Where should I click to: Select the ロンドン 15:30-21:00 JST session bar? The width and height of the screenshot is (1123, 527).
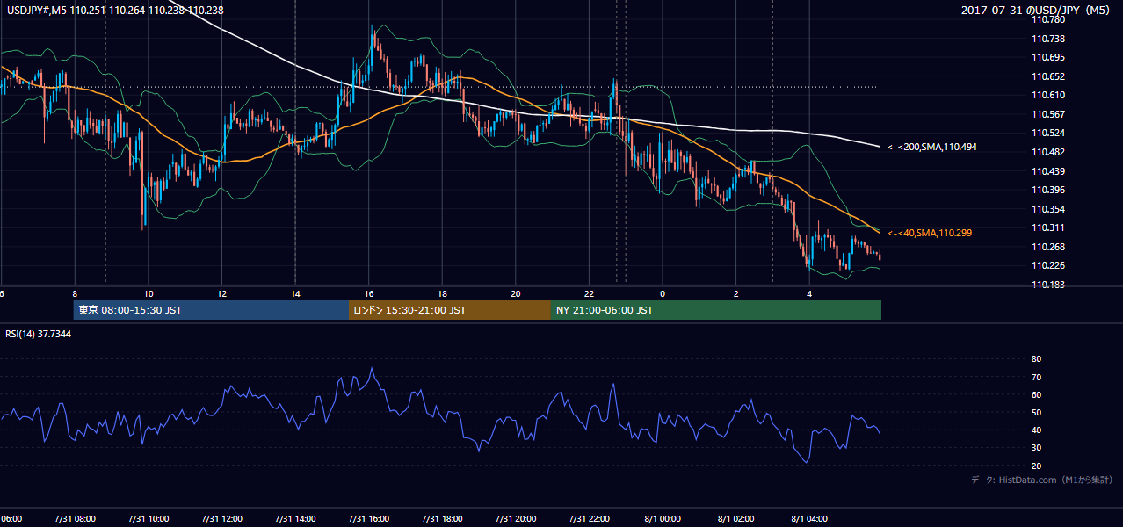(x=450, y=310)
